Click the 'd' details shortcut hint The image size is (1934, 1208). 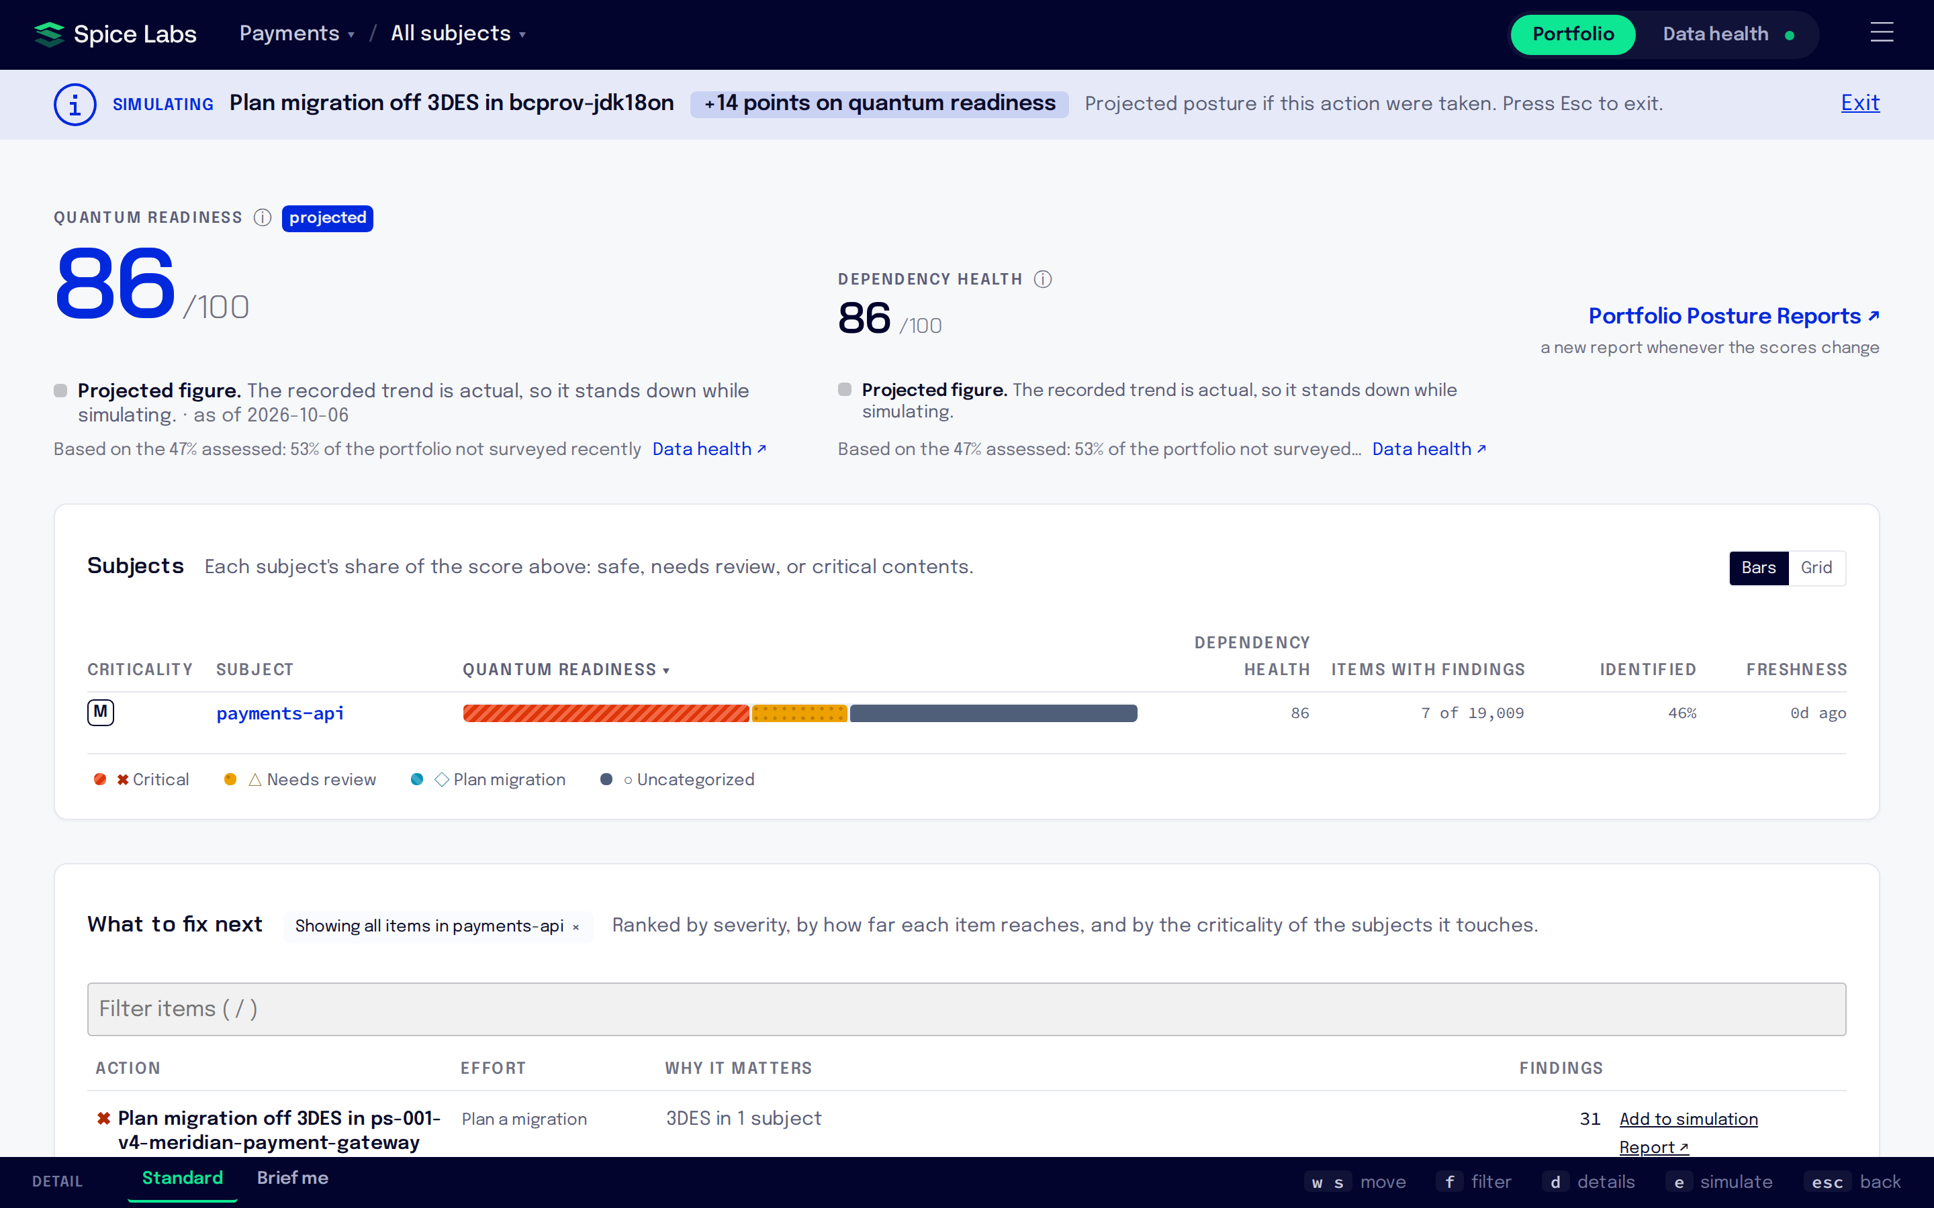1588,1182
